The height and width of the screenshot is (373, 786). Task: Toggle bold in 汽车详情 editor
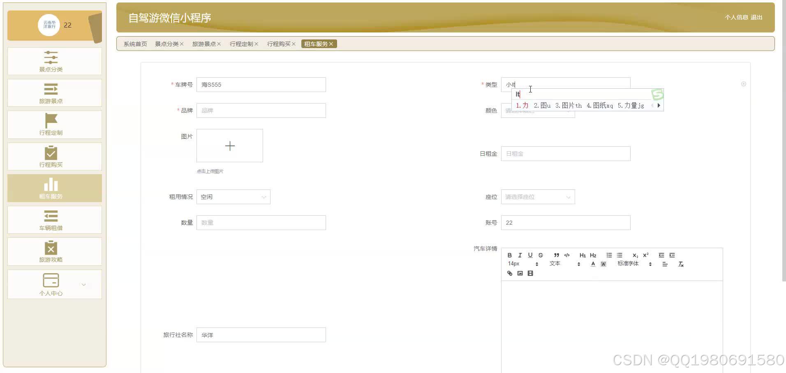click(510, 255)
